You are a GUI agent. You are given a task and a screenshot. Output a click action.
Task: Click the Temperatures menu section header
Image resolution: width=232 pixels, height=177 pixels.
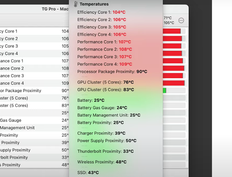point(94,4)
